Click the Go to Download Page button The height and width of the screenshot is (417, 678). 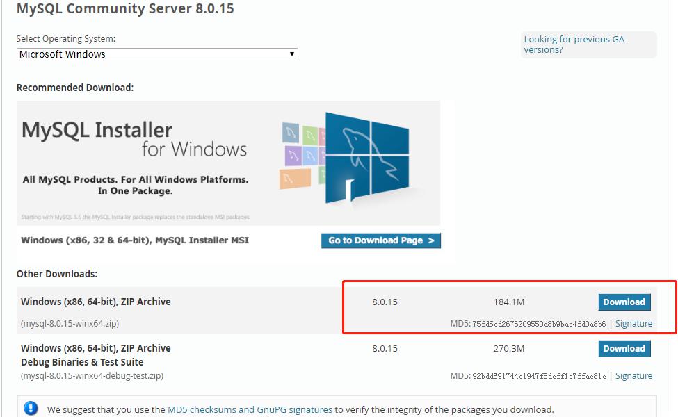380,240
